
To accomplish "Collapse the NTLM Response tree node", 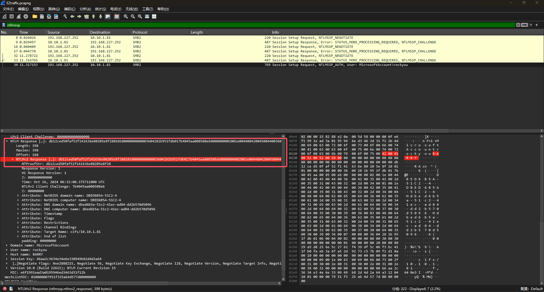I will pyautogui.click(x=7, y=141).
